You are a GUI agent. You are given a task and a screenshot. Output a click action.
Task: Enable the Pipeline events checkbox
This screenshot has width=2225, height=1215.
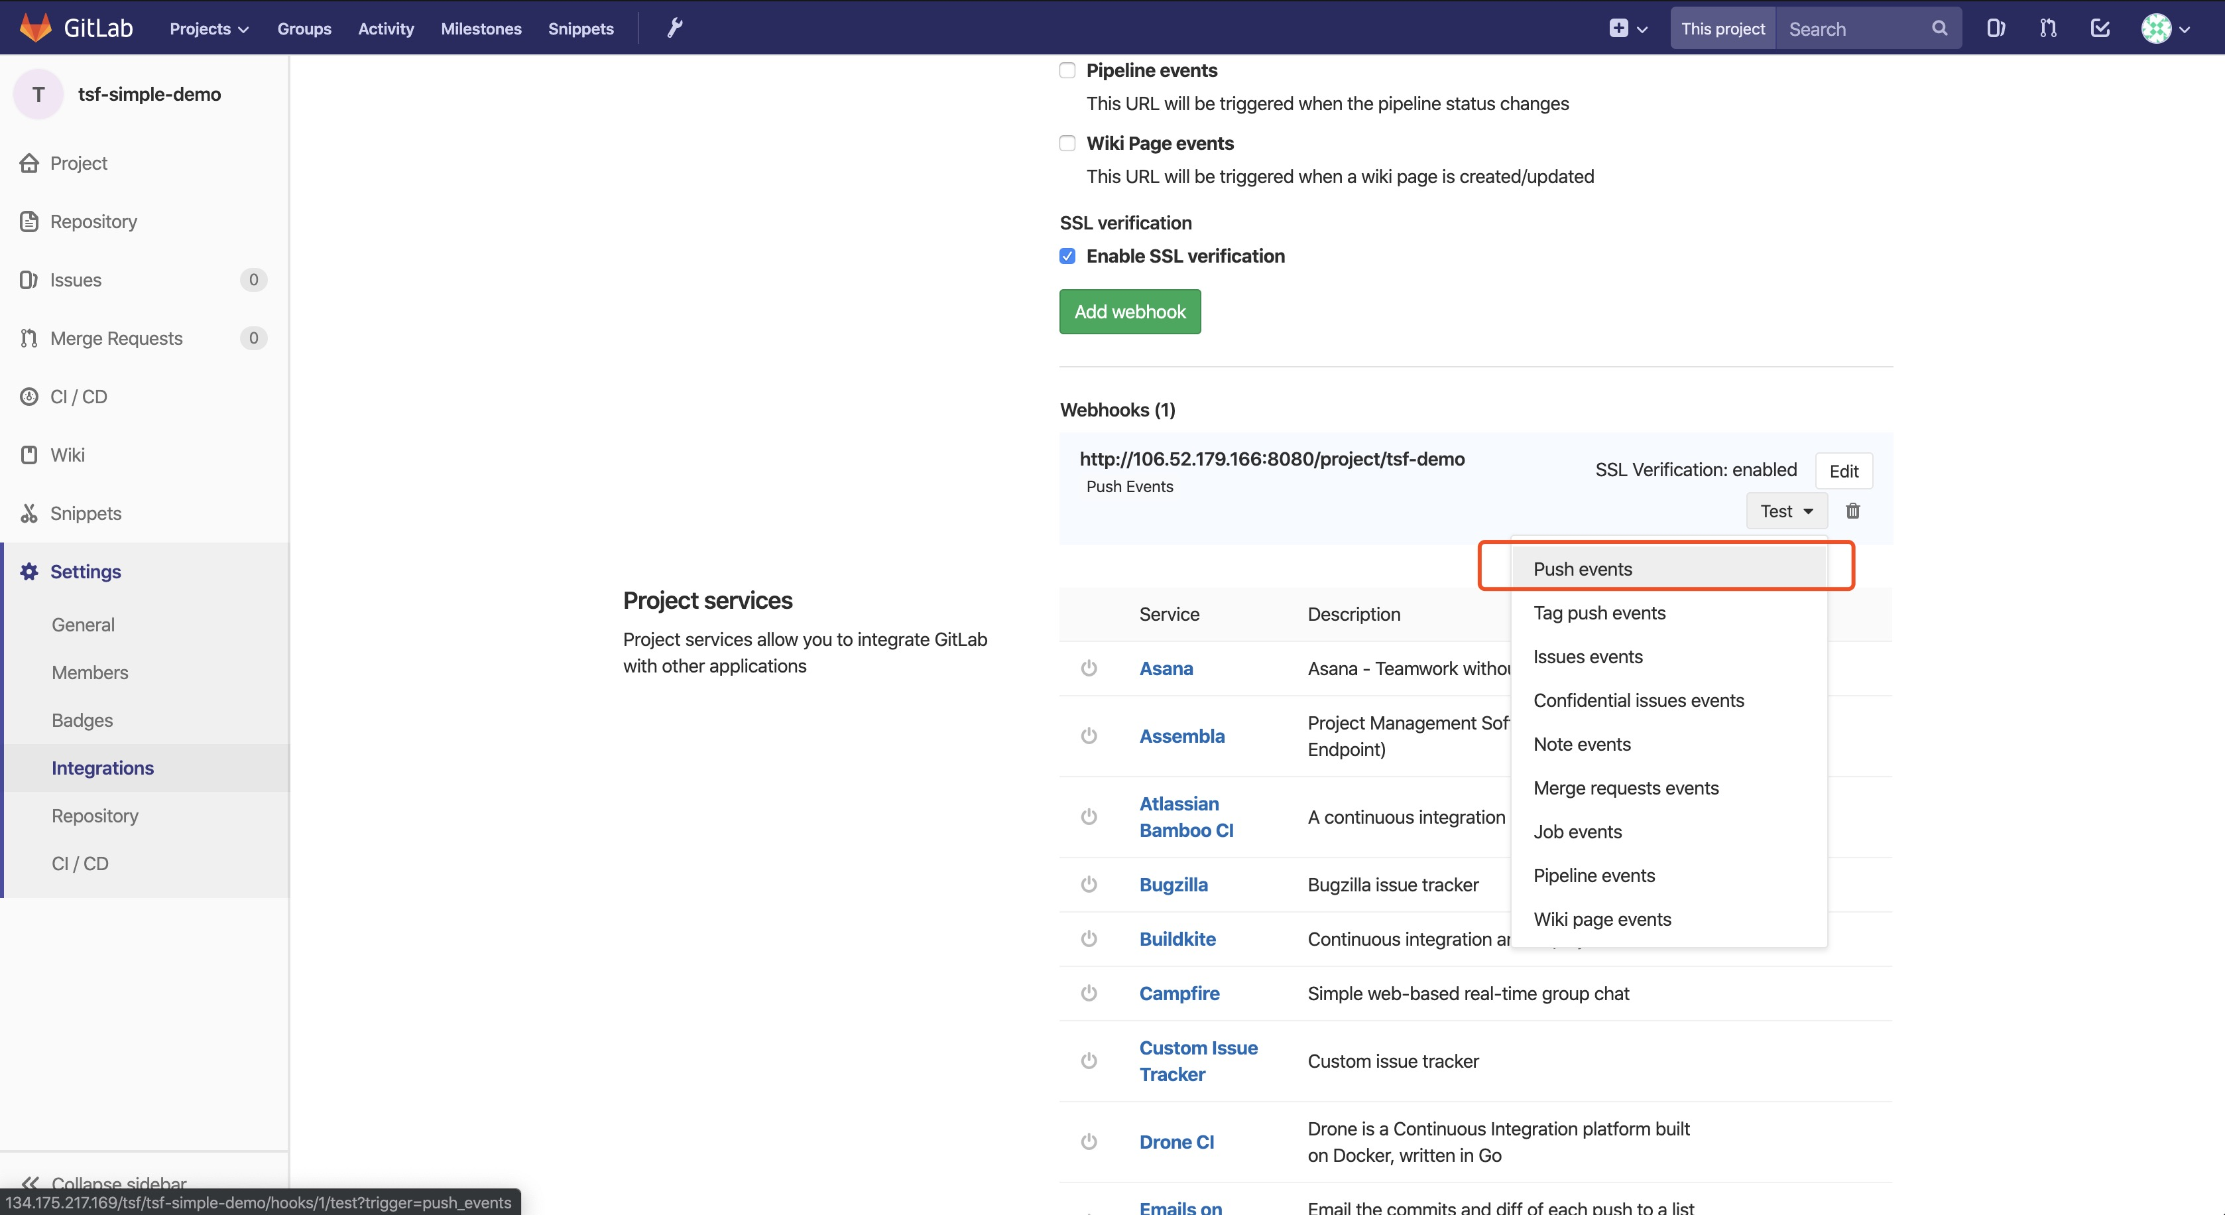pos(1067,71)
